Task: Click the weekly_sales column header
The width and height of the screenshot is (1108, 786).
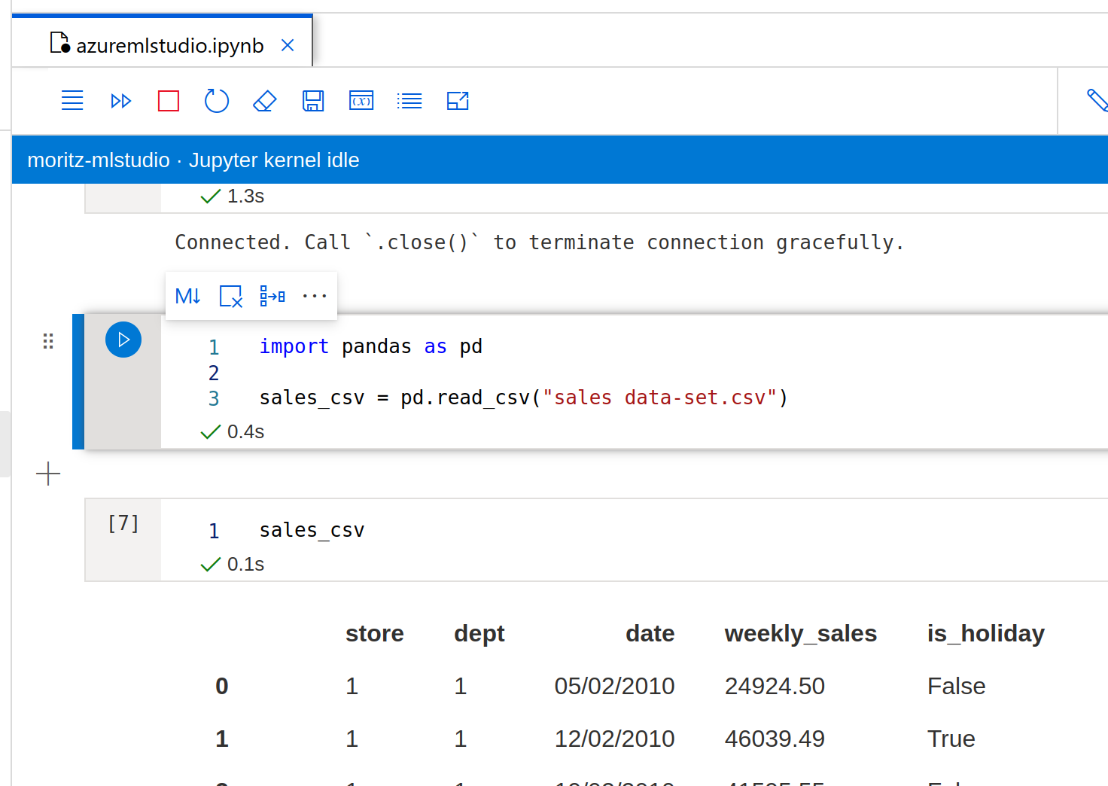Action: point(800,633)
